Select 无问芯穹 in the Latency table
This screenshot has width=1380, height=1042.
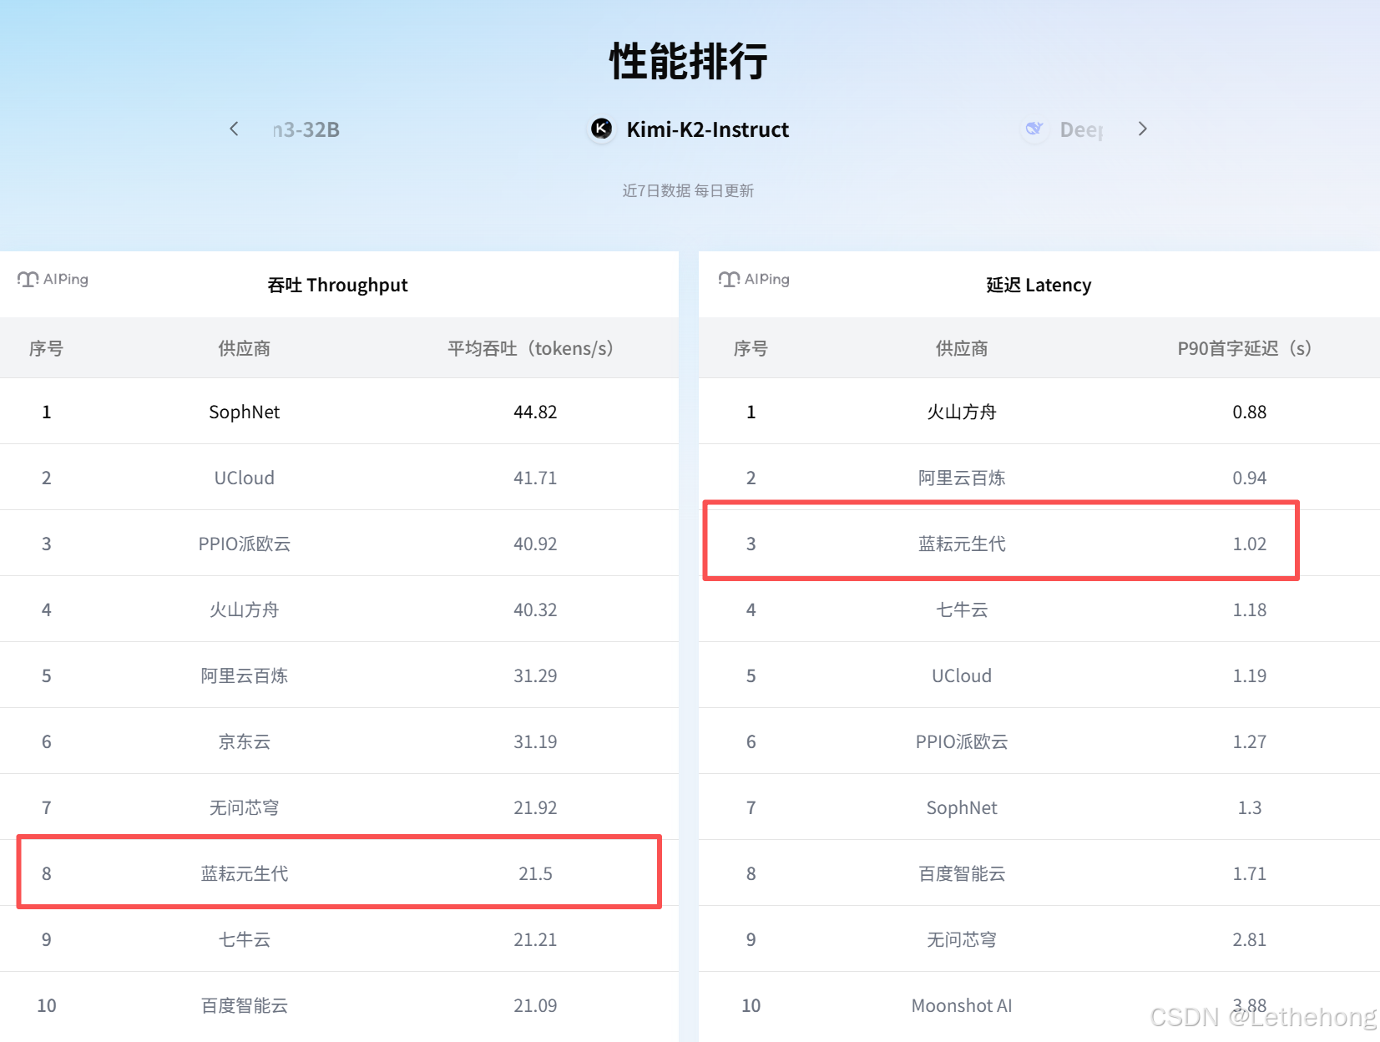[x=962, y=939]
